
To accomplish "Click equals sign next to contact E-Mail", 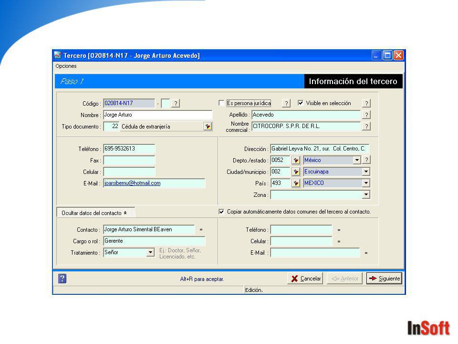I will click(366, 253).
